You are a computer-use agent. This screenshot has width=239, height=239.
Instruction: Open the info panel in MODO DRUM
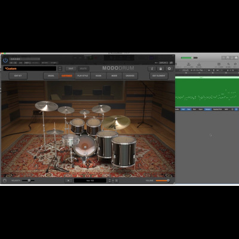click(152, 69)
